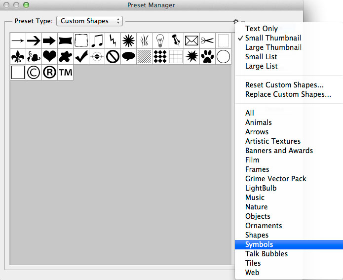Image resolution: width=343 pixels, height=280 pixels.
Task: Click Replace Custom Shapes...
Action: [x=288, y=94]
